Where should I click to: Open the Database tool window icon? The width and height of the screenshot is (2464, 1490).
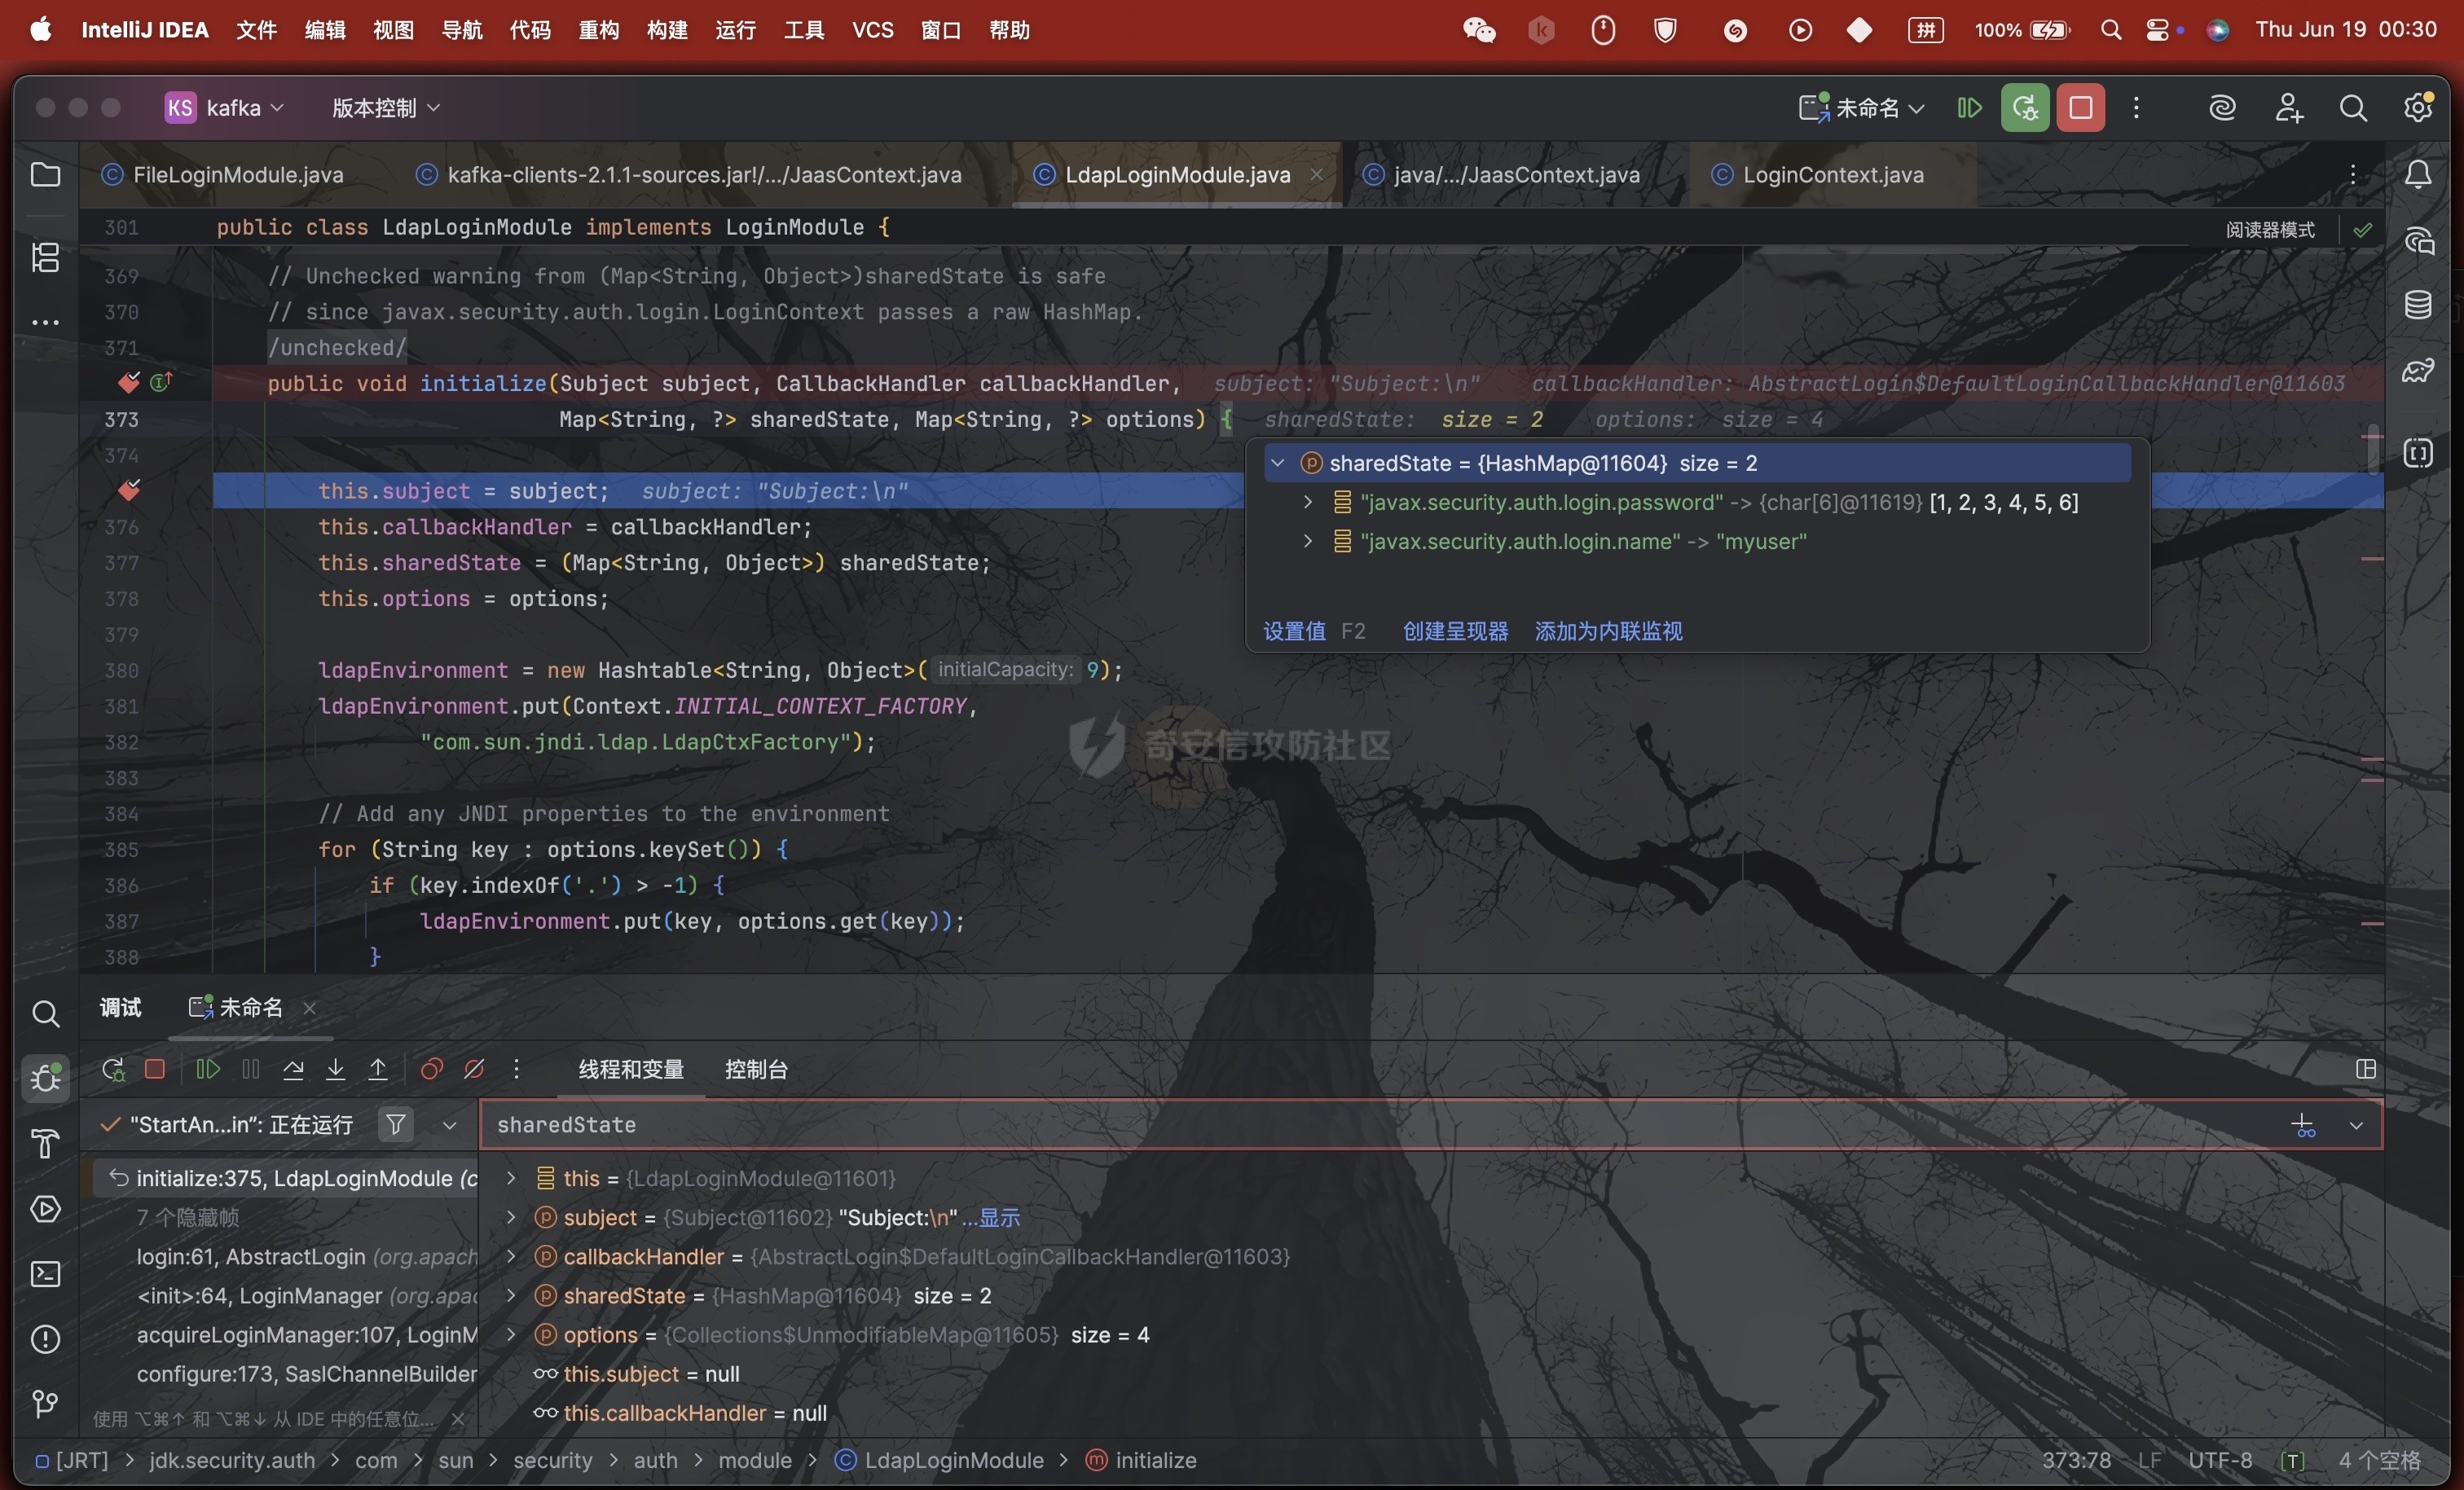point(2418,305)
